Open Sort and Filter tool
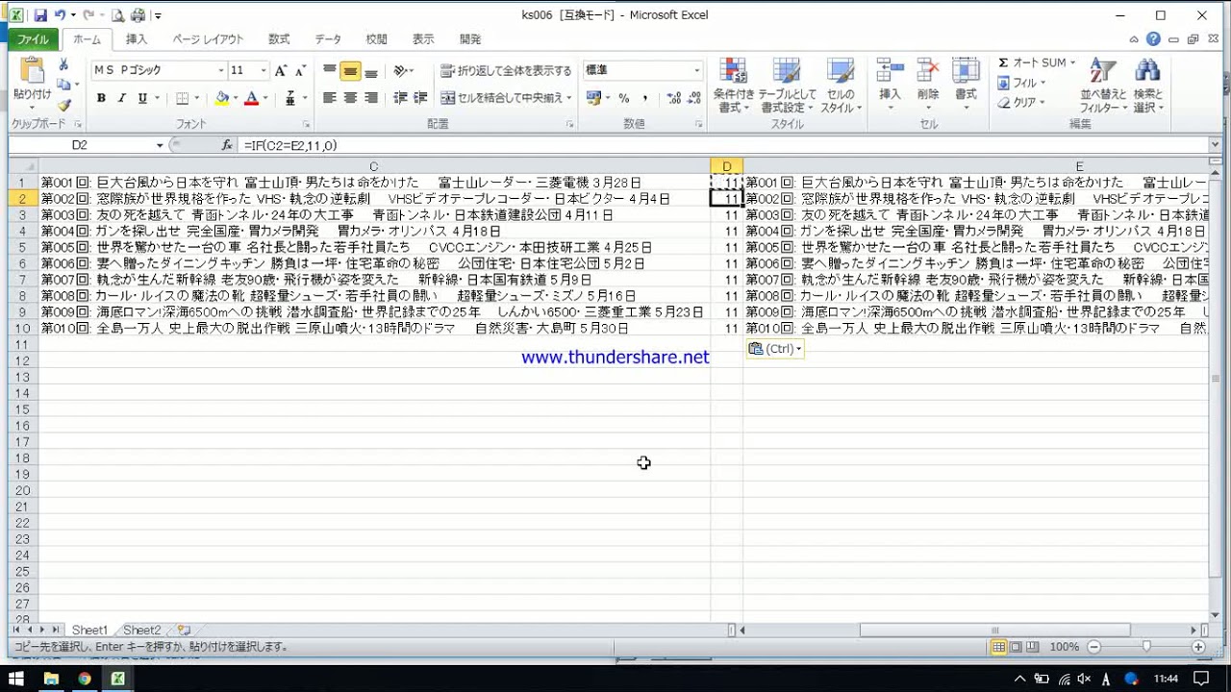This screenshot has width=1231, height=692. [1101, 86]
